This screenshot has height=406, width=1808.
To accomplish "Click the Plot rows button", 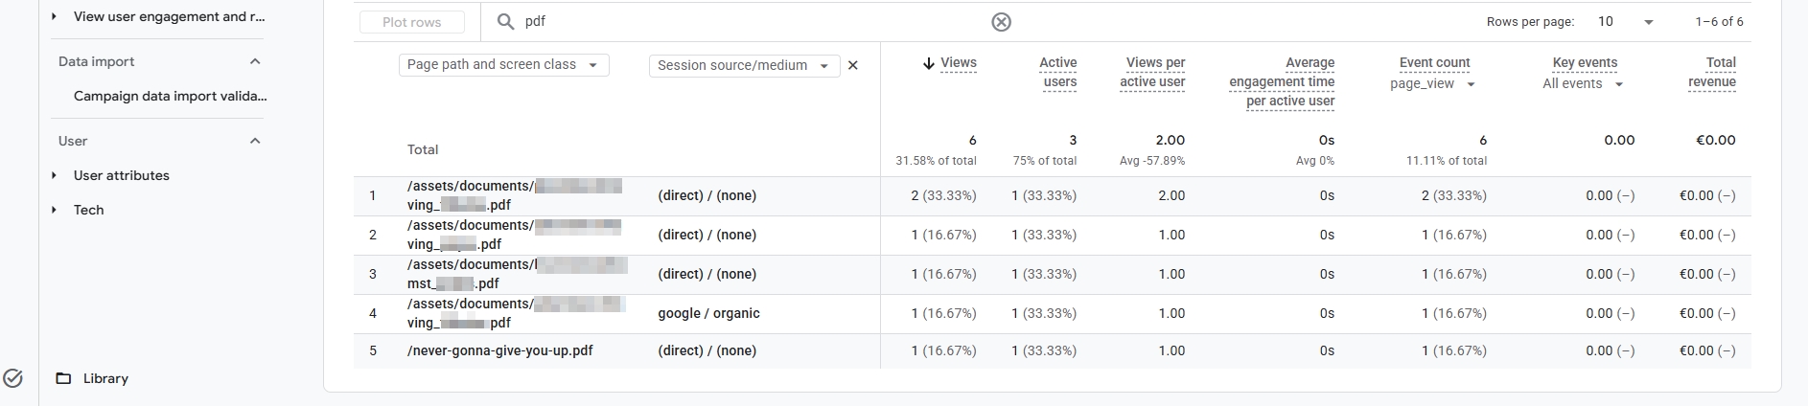I will [x=412, y=22].
